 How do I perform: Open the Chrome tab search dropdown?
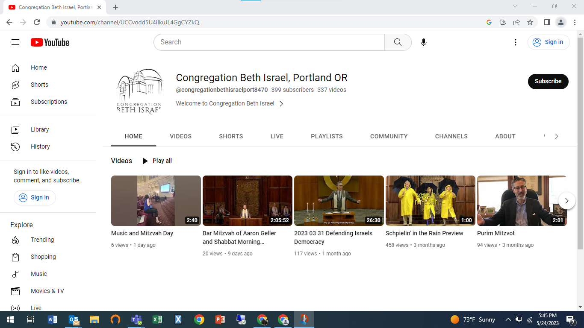[515, 6]
